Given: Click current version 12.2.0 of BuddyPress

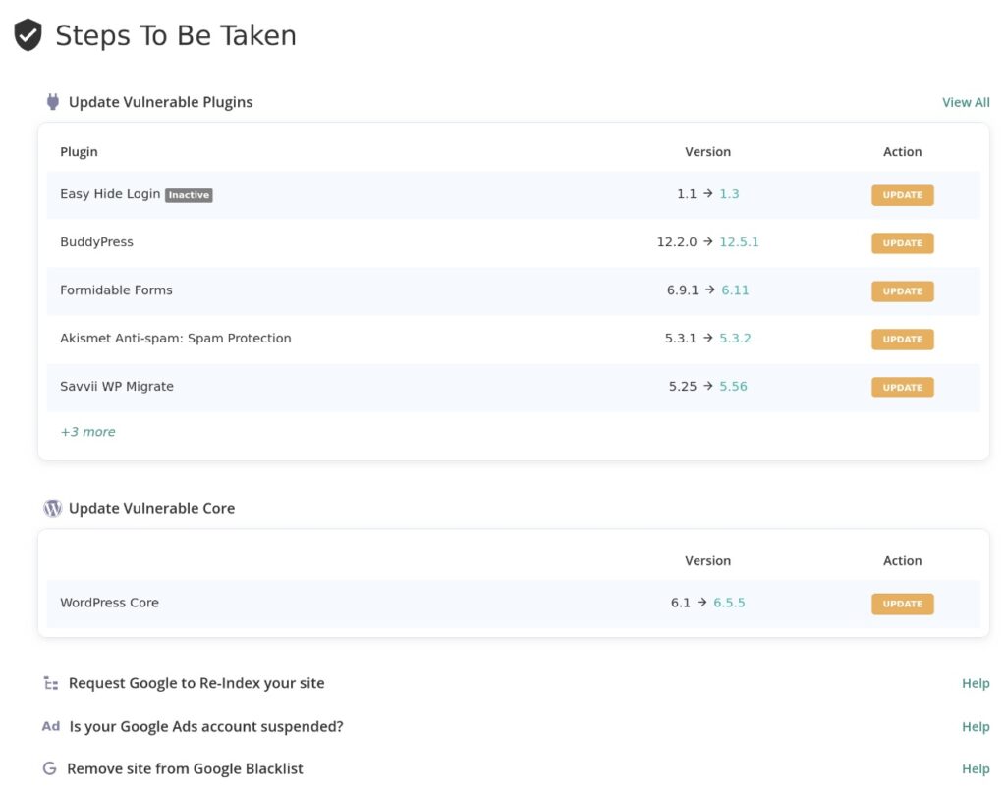Looking at the screenshot, I should [676, 242].
